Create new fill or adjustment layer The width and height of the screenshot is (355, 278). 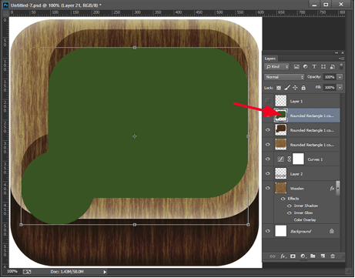303,256
